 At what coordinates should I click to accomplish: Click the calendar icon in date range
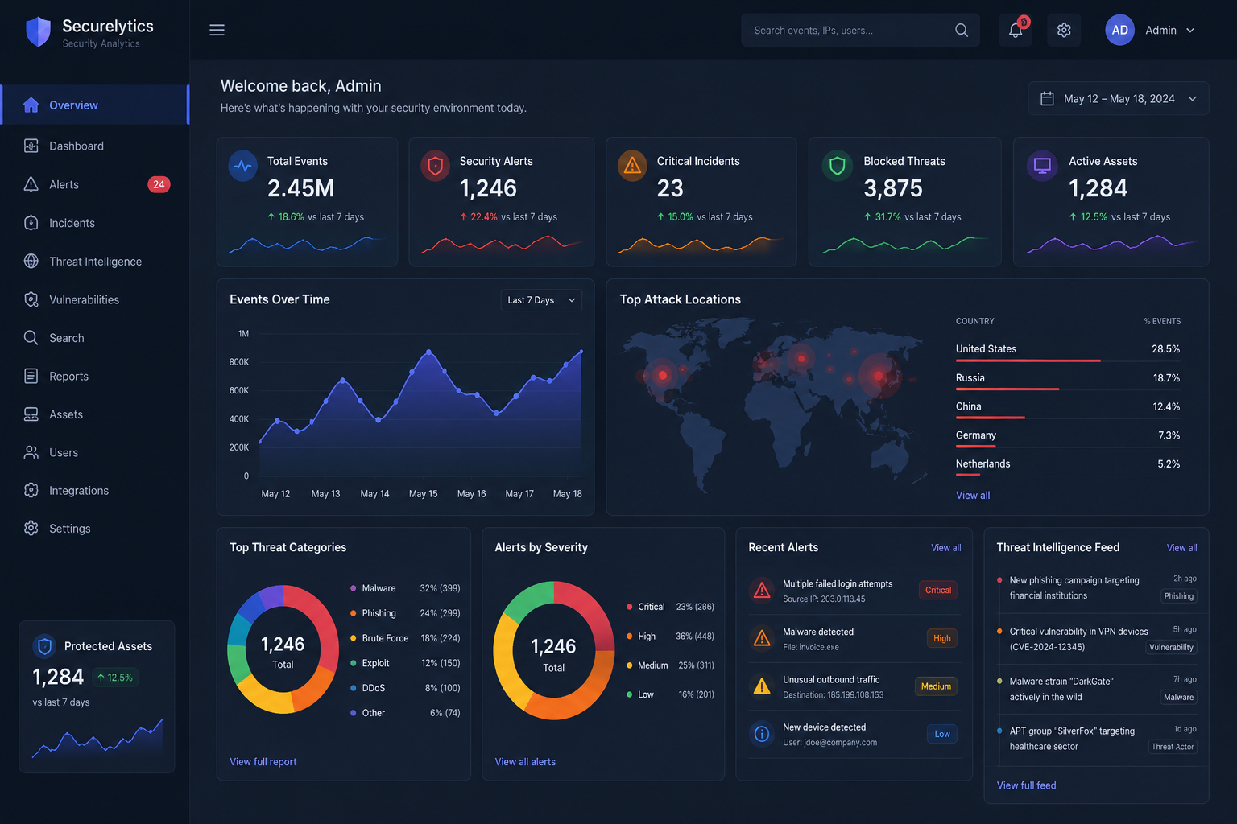coord(1047,98)
